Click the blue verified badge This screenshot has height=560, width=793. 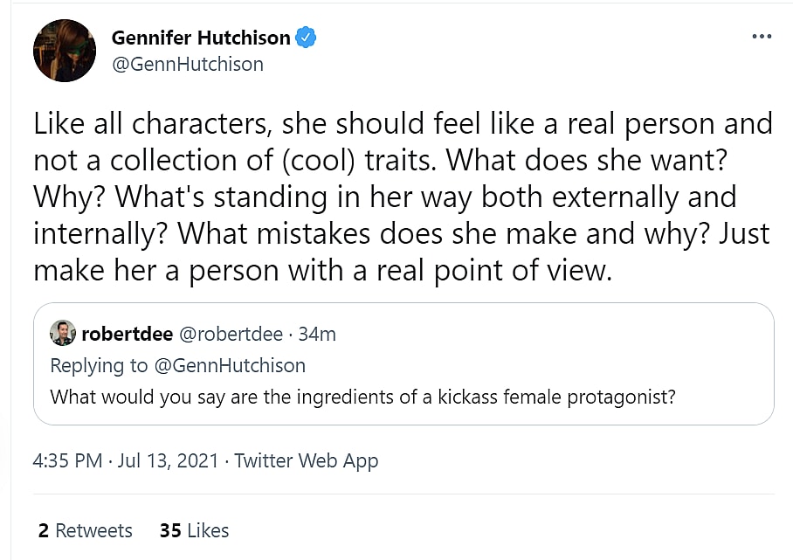coord(305,38)
